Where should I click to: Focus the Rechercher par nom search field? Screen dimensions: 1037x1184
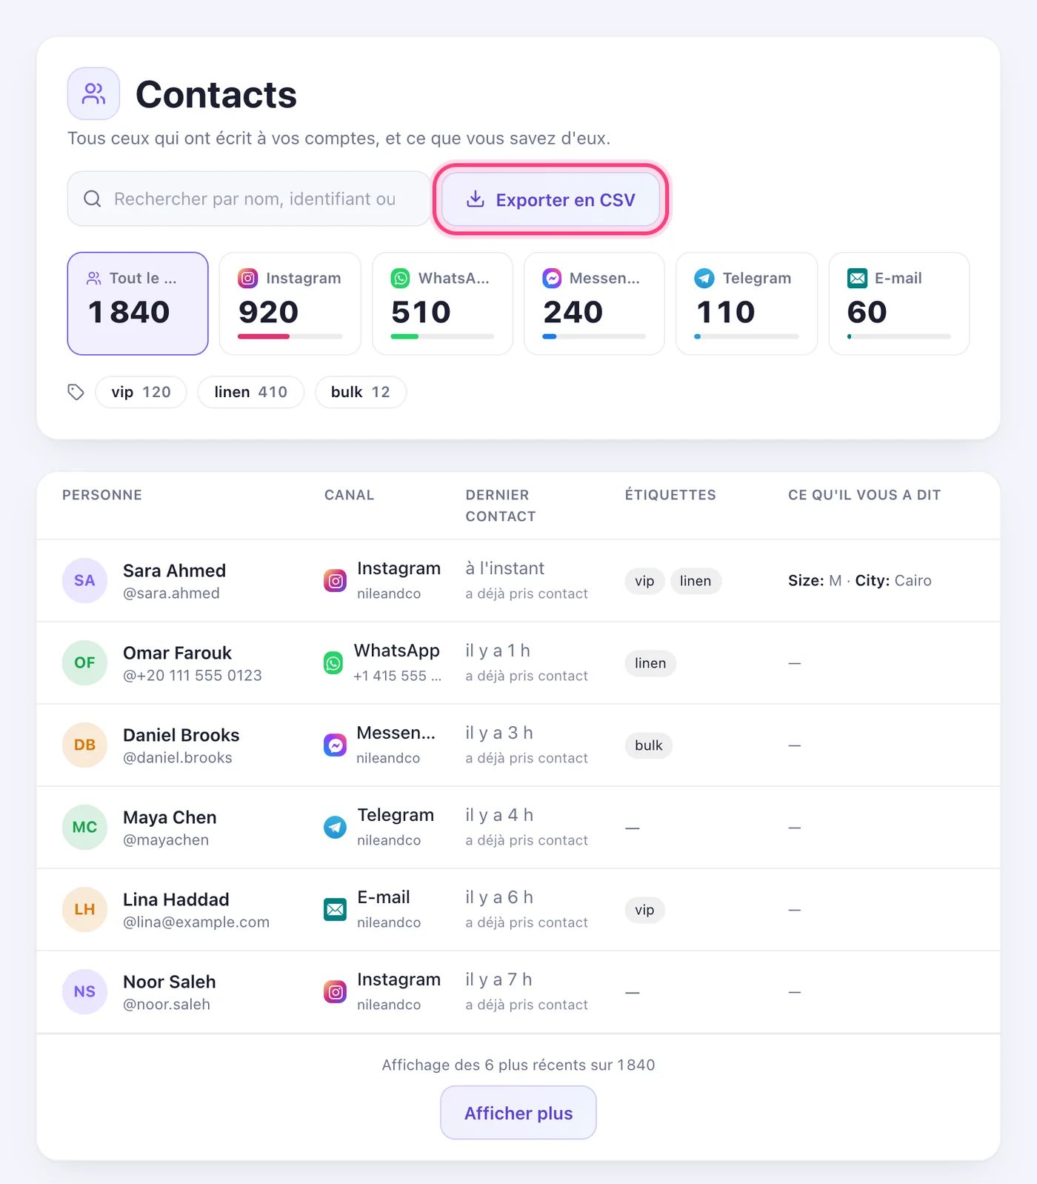click(x=249, y=199)
